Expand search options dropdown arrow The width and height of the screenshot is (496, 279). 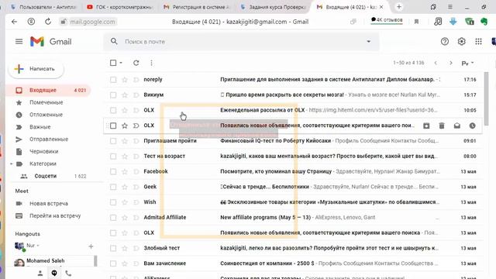[x=369, y=41]
